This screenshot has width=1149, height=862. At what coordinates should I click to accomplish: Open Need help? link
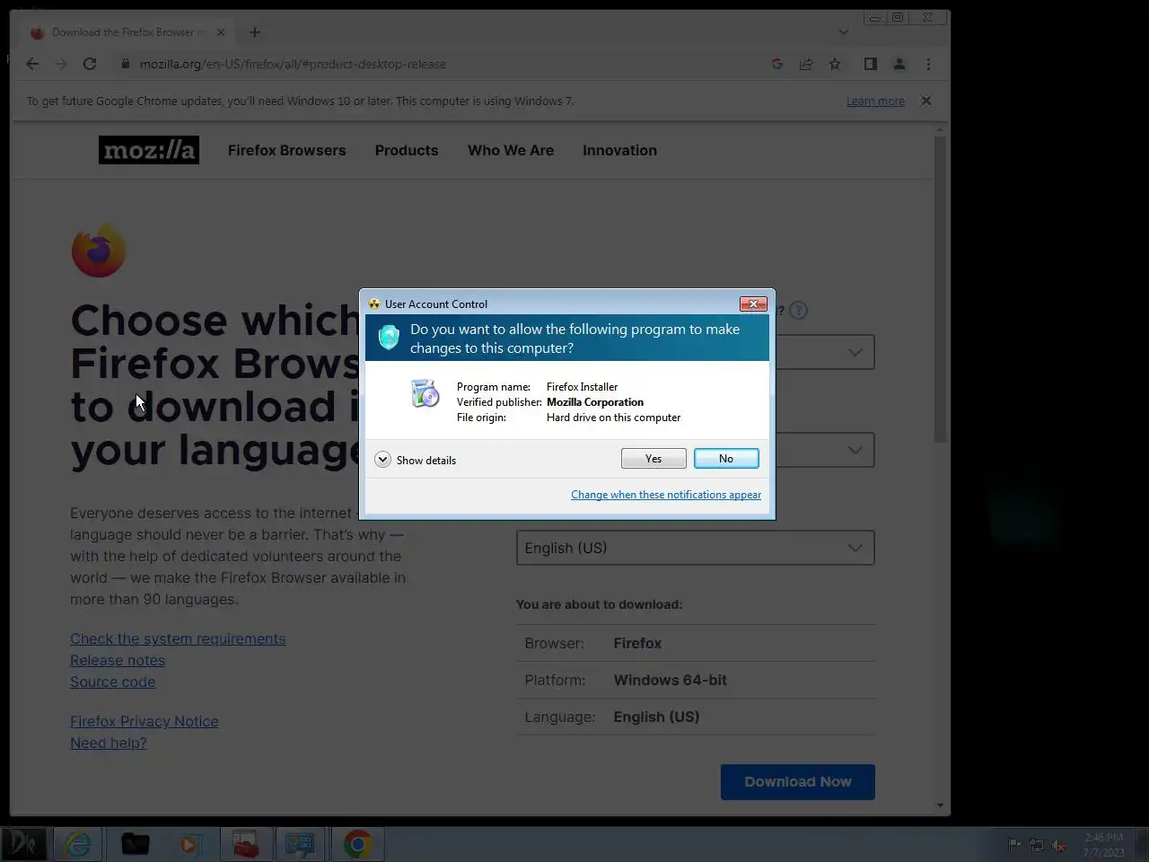109,743
